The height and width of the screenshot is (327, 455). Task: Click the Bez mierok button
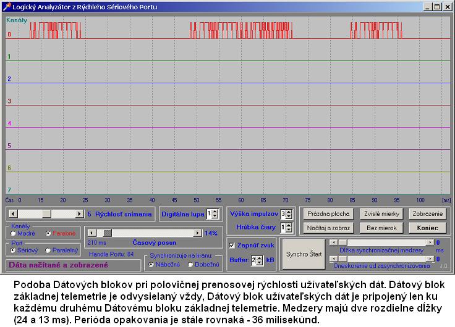pyautogui.click(x=381, y=228)
